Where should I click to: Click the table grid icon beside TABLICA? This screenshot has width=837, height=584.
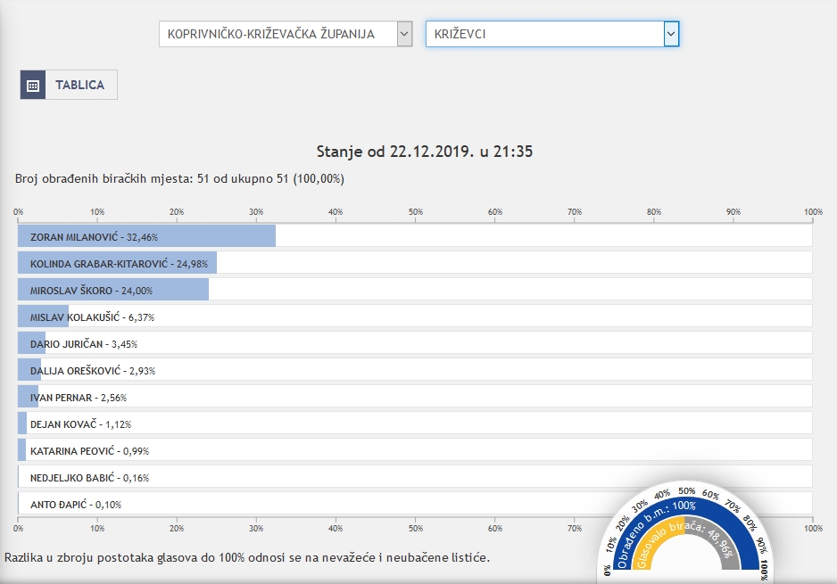pyautogui.click(x=33, y=86)
